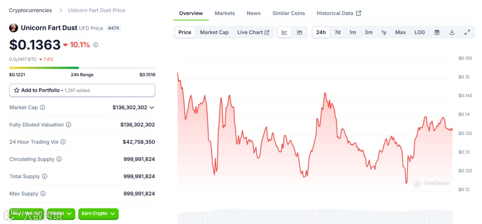Click the volume bars below the chart
Screen dimensions: 482x224
[315, 216]
